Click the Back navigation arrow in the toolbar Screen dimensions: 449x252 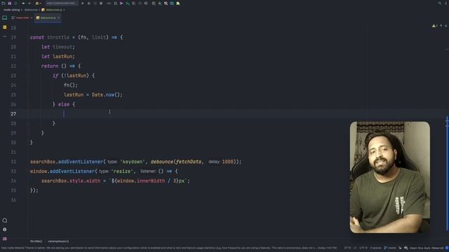23,3
